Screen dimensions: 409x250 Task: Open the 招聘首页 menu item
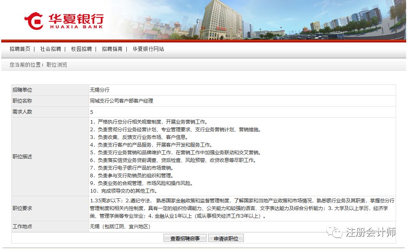coord(20,49)
